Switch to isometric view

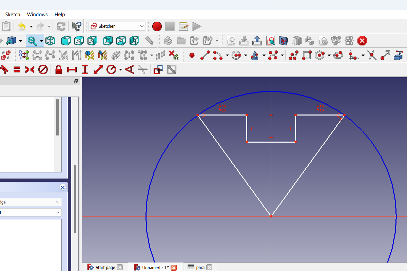click(x=50, y=41)
